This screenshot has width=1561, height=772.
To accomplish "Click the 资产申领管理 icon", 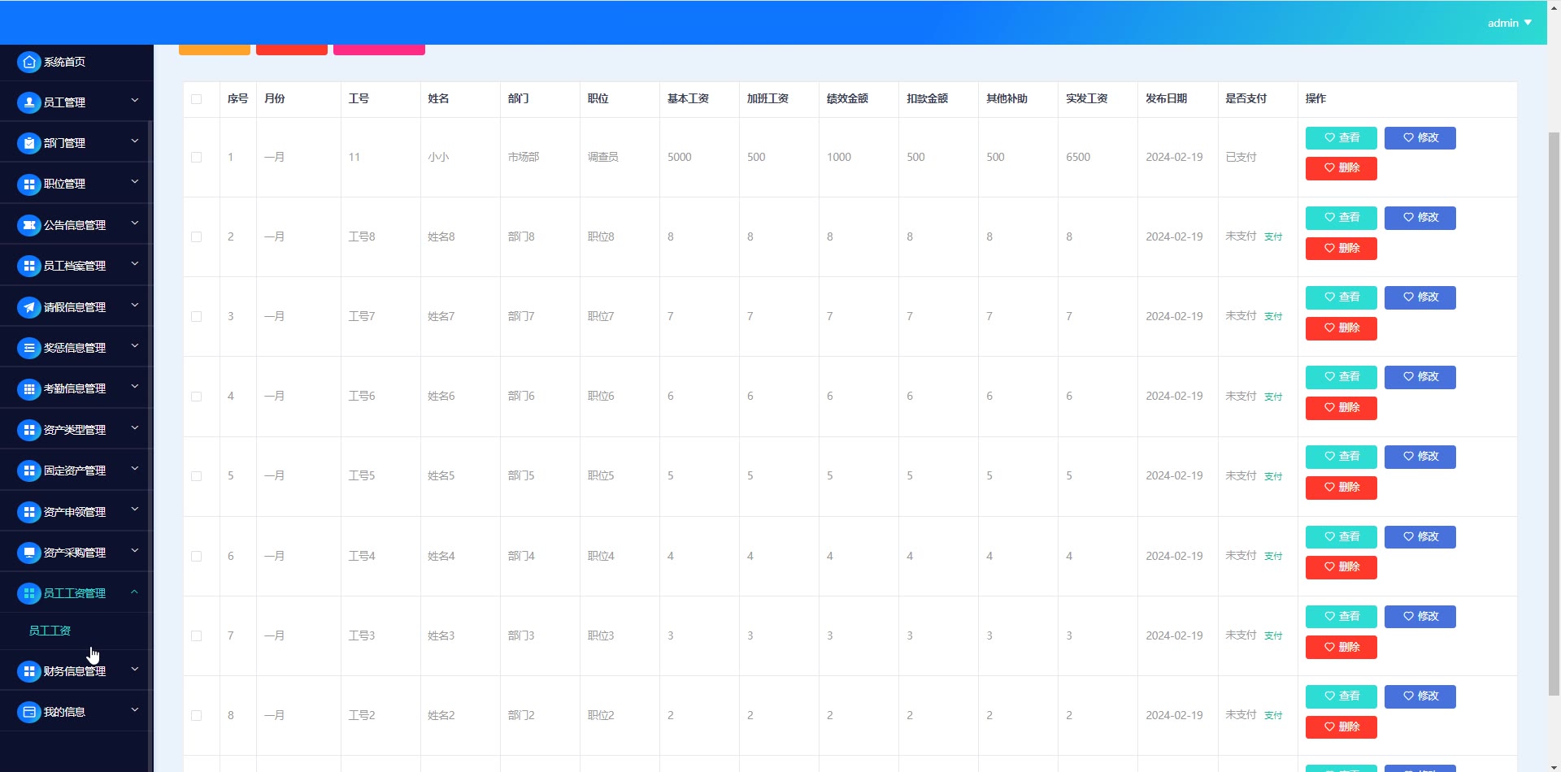I will [29, 512].
